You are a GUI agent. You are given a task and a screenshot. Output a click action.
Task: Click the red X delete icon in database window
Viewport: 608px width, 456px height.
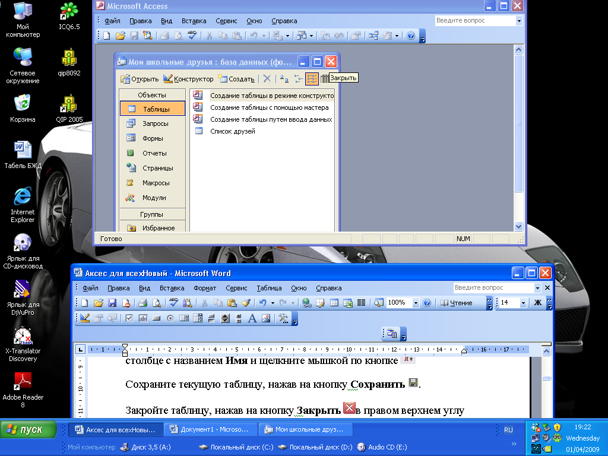[267, 79]
